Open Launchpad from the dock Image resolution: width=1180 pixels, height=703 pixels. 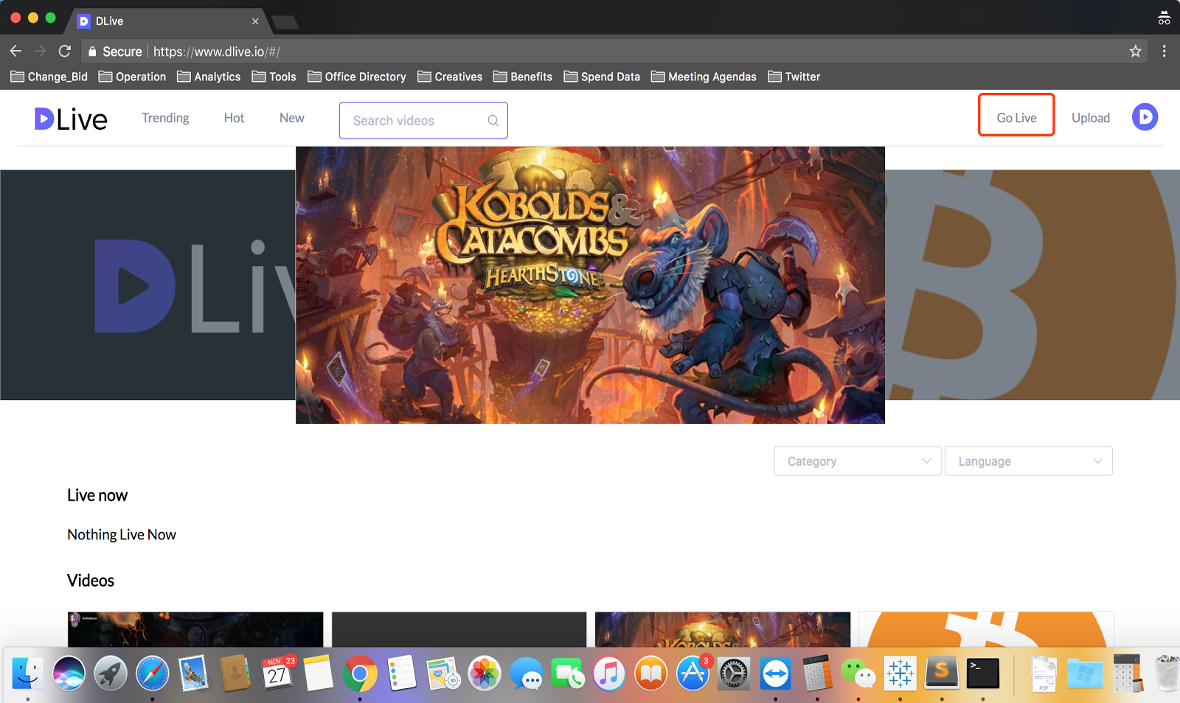(111, 674)
